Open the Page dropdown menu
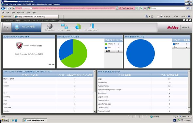 click(x=168, y=16)
